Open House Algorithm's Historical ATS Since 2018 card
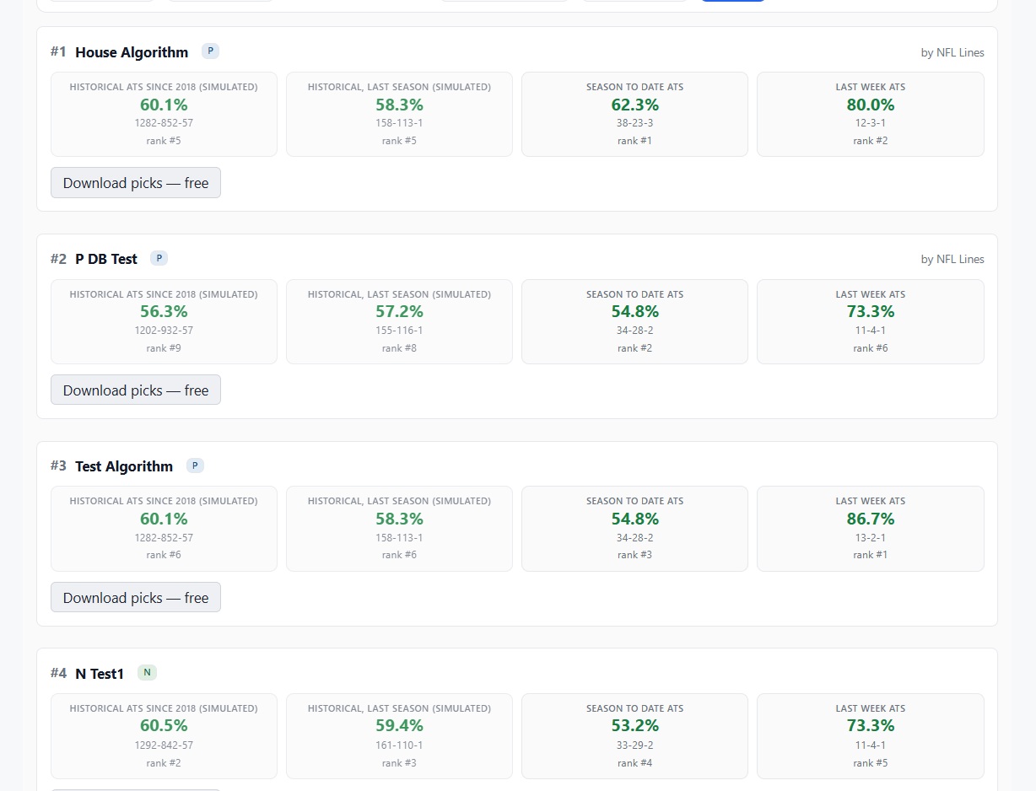 [164, 115]
